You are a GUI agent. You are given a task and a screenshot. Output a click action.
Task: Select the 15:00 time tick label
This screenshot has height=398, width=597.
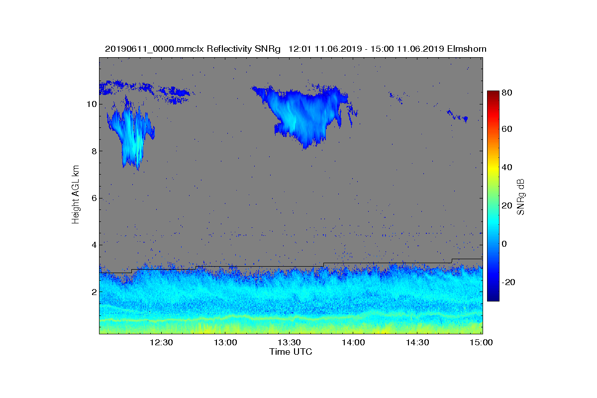(x=482, y=343)
